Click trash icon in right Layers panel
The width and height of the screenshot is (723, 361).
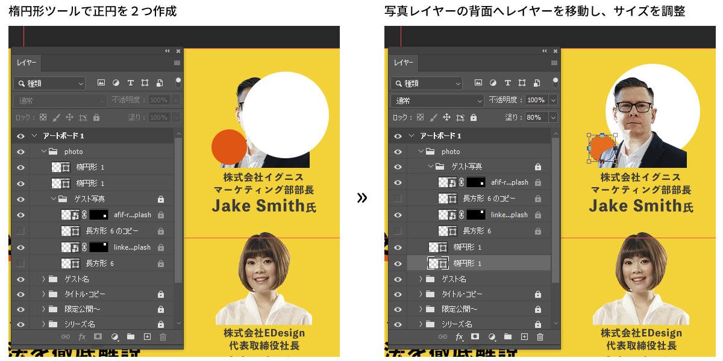coord(540,337)
